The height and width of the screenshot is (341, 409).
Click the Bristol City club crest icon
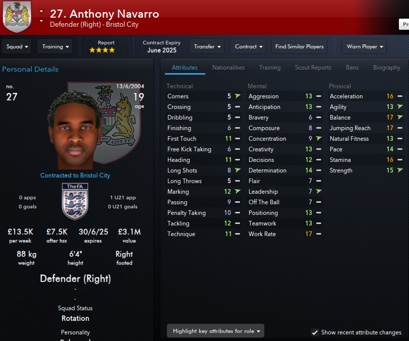click(x=17, y=16)
